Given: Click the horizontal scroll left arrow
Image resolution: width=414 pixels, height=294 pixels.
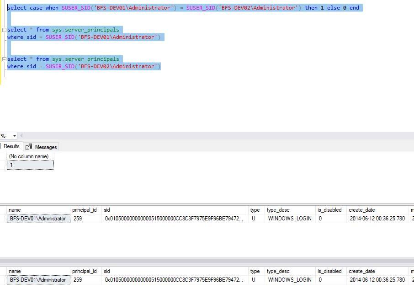Looking at the screenshot, I should pos(21,136).
